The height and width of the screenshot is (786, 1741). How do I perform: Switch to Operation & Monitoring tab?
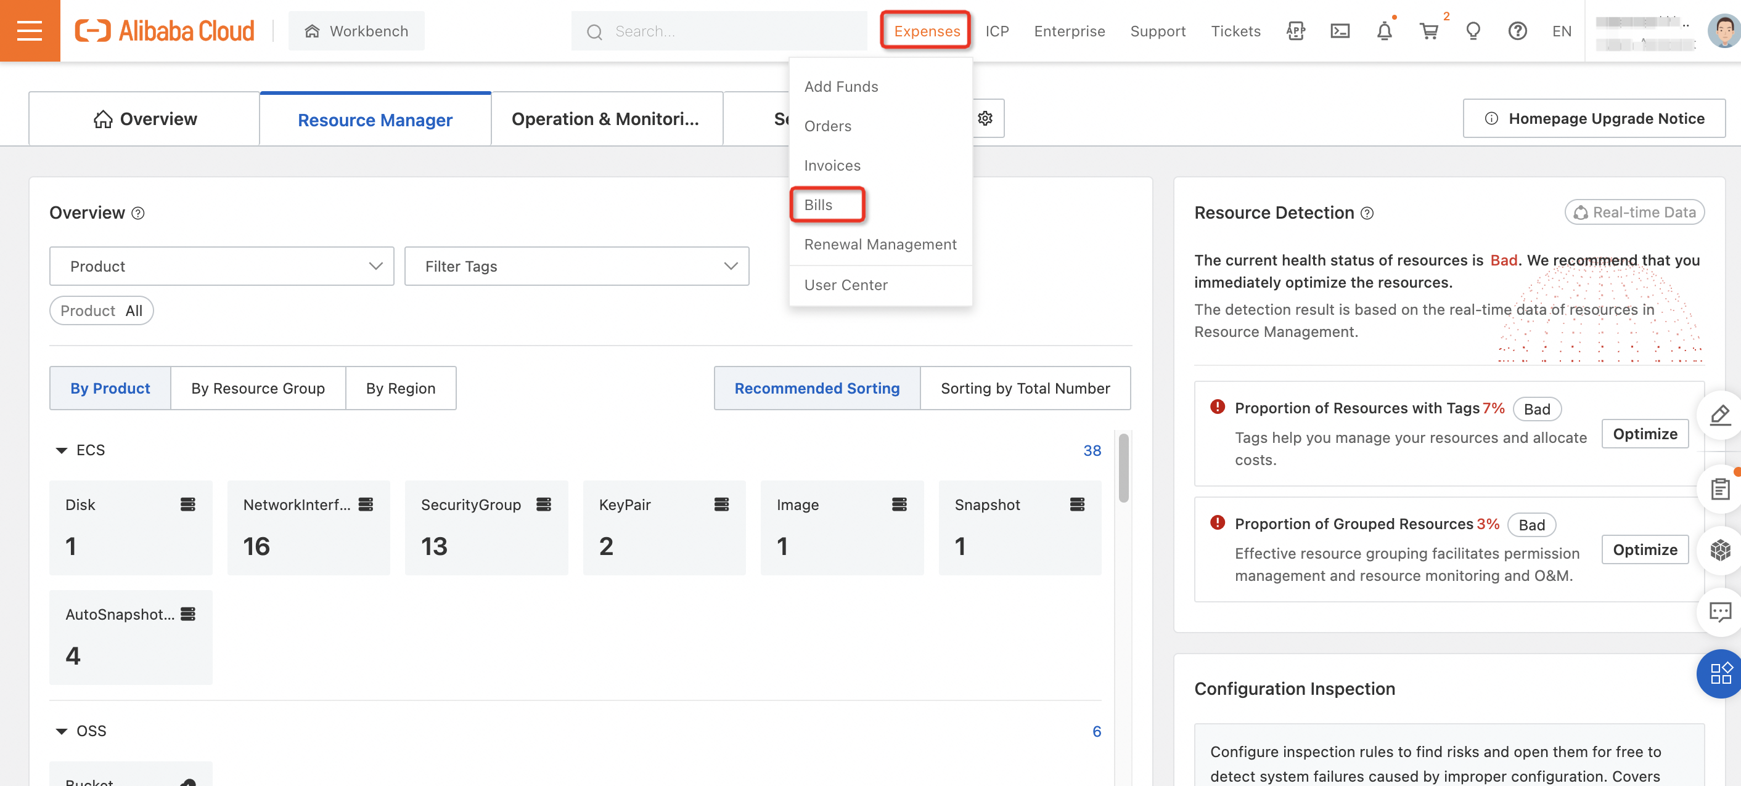coord(606,119)
